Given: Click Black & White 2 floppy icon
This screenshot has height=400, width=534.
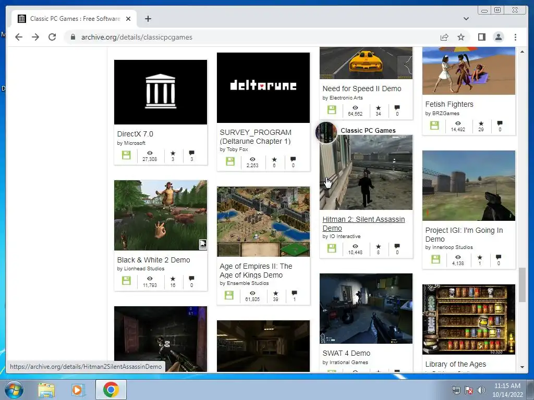Looking at the screenshot, I should 126,281.
